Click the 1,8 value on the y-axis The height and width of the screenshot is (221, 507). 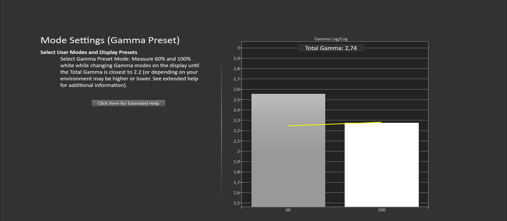pos(237,172)
